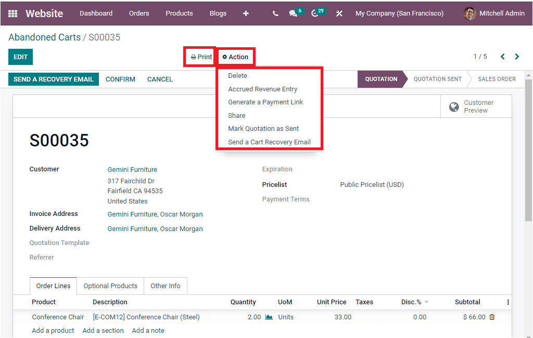The width and height of the screenshot is (533, 338).
Task: Click SEND A RECOVERY EMAIL
Action: coord(53,79)
